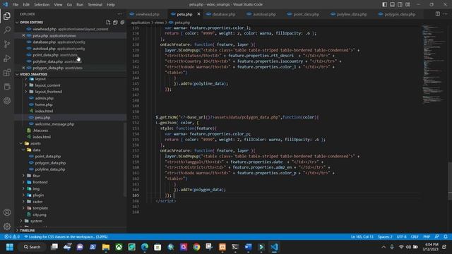Click the taskbar Search box

pyautogui.click(x=32, y=247)
